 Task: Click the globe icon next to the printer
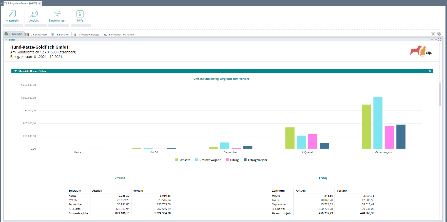[x=433, y=34]
